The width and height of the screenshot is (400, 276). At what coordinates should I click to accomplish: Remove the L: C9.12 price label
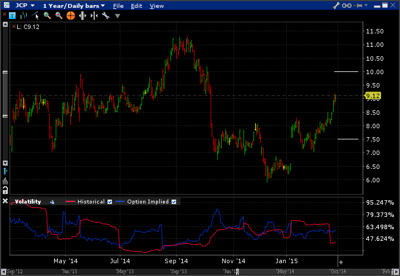(14, 26)
